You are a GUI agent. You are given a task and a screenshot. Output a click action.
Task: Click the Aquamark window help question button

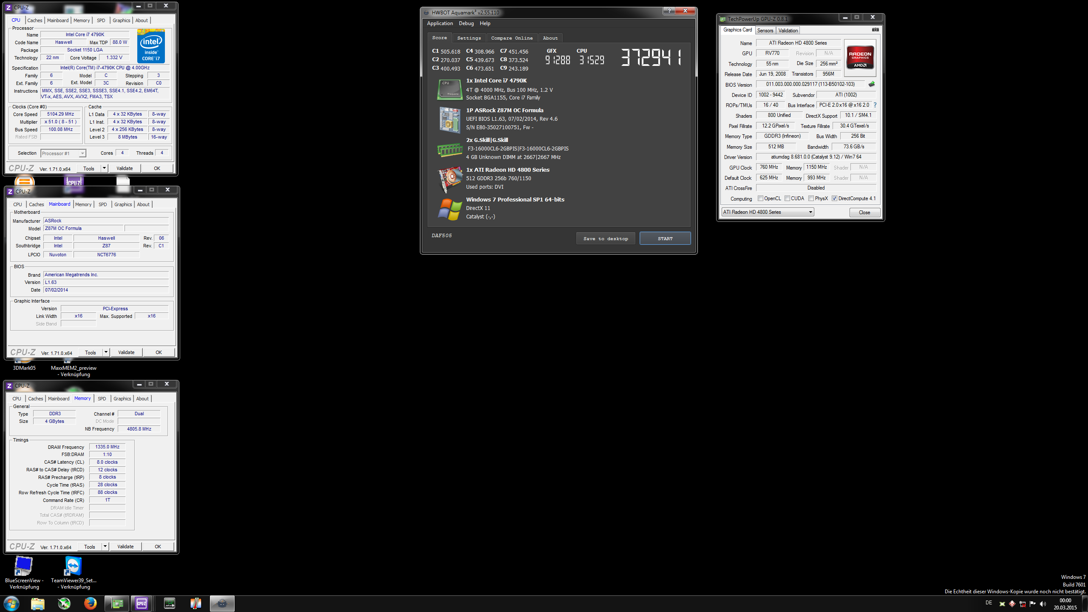click(669, 11)
